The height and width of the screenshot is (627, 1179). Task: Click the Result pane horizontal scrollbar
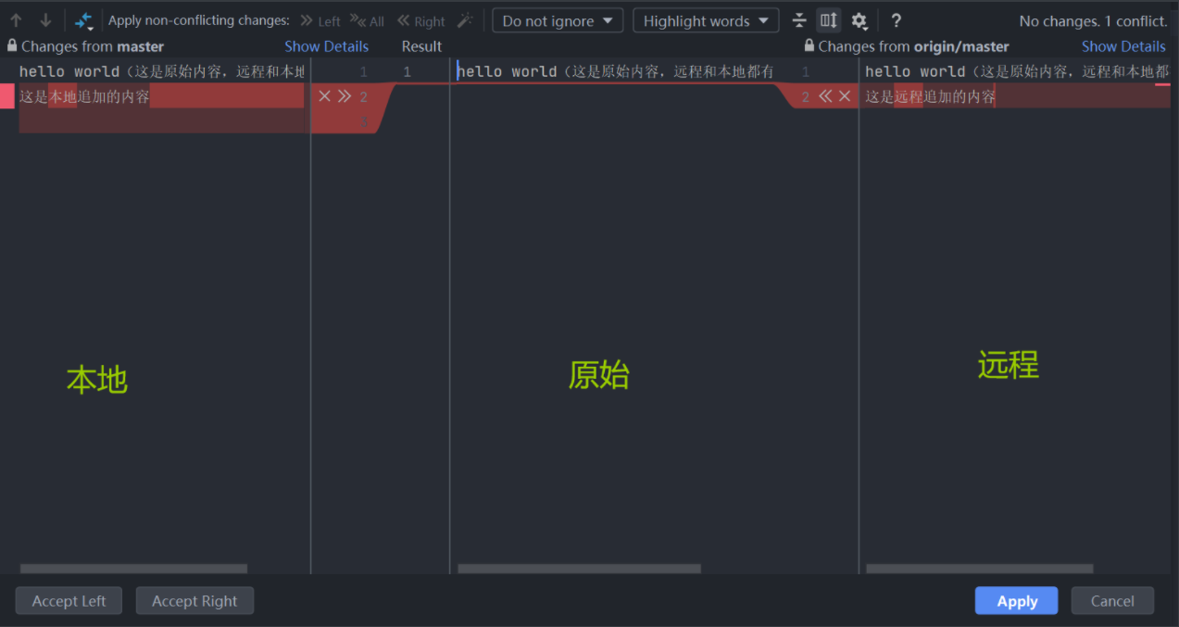click(581, 569)
